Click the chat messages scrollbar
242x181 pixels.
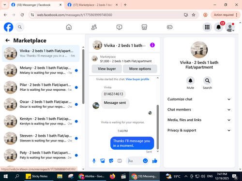pyautogui.click(x=158, y=127)
